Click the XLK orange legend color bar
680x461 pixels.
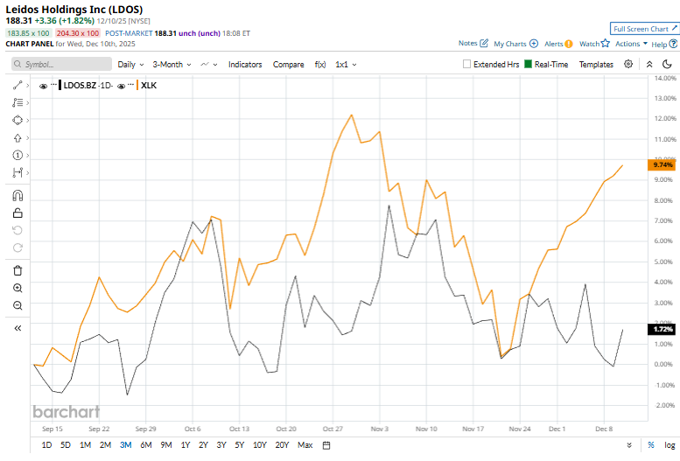[137, 86]
